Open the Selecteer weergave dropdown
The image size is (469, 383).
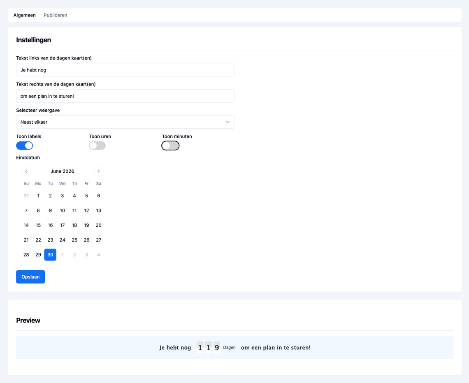click(x=125, y=122)
